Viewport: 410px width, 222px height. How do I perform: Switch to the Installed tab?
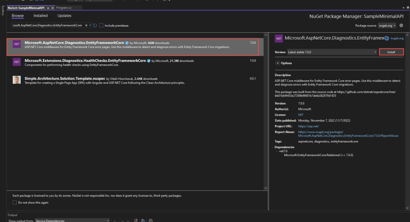point(40,16)
